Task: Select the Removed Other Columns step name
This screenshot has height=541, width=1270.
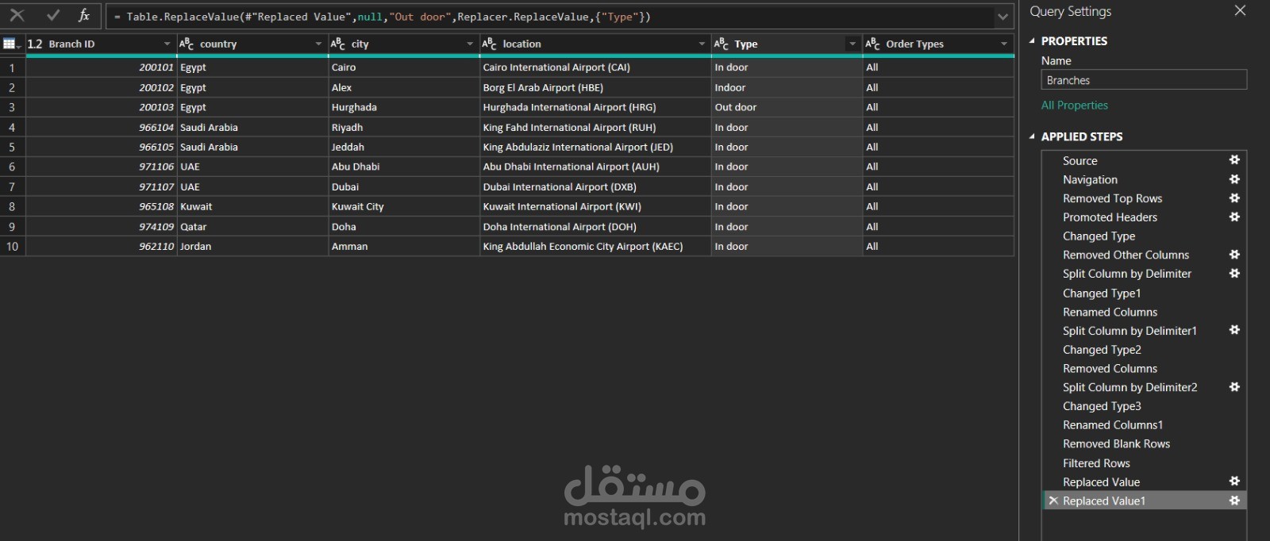Action: pos(1126,255)
